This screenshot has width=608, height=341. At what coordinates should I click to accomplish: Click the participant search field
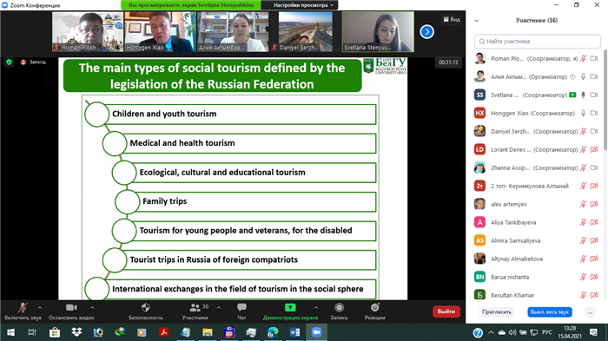(537, 41)
